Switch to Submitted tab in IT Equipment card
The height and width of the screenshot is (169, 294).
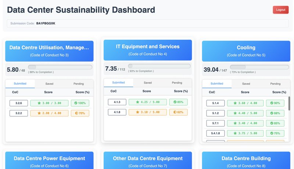[118, 82]
